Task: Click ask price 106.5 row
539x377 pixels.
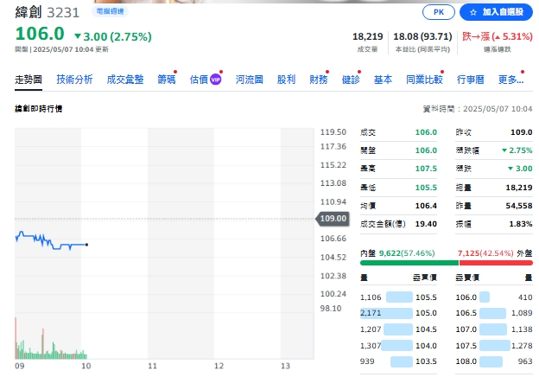Action: pos(494,313)
